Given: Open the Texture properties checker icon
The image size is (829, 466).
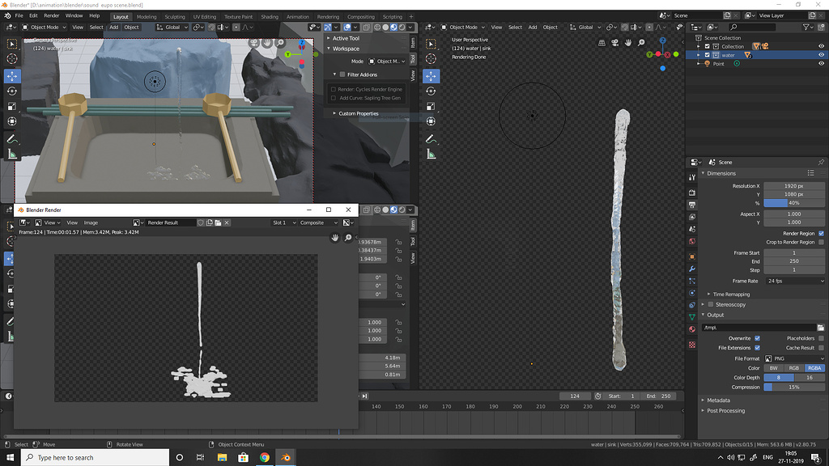Looking at the screenshot, I should (x=692, y=345).
